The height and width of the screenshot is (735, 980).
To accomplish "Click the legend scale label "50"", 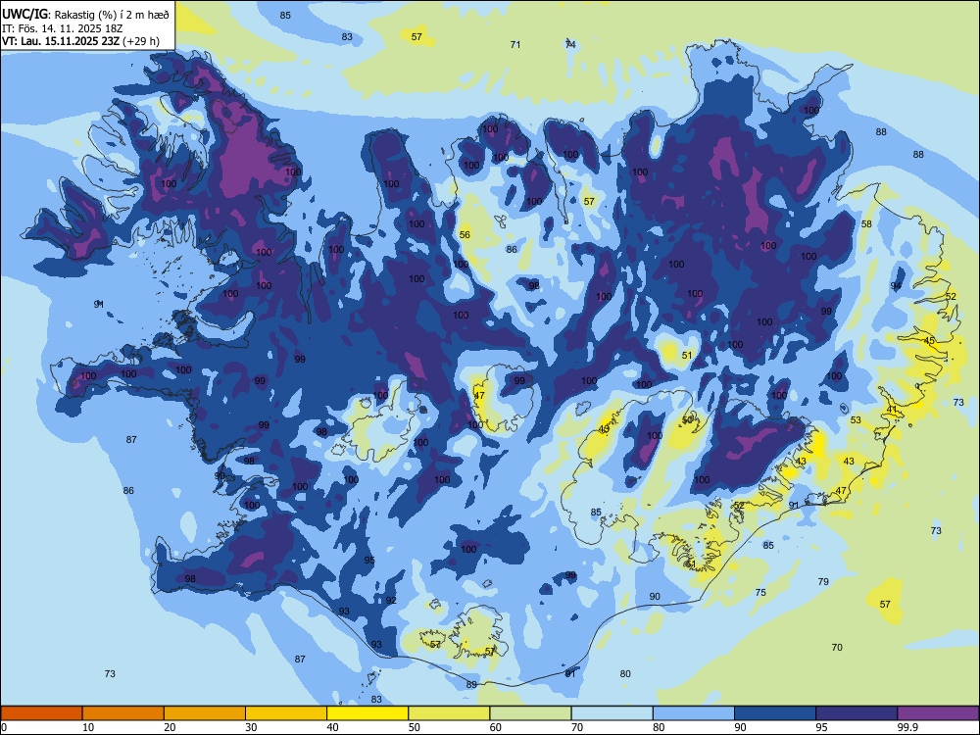I will point(415,727).
